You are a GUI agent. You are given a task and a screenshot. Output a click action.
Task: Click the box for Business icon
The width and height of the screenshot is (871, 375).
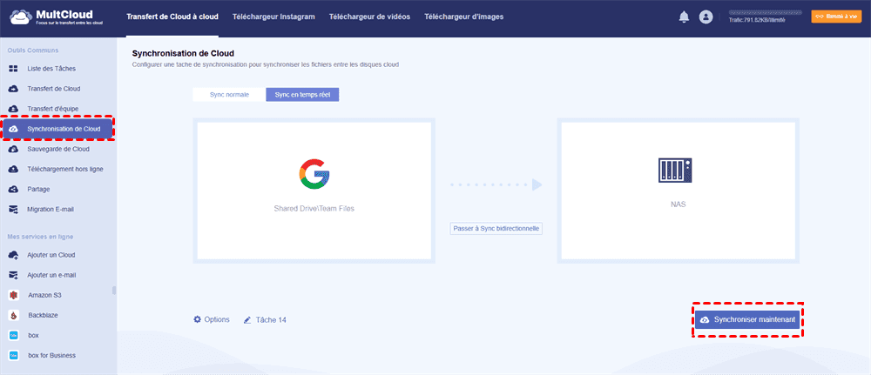14,356
